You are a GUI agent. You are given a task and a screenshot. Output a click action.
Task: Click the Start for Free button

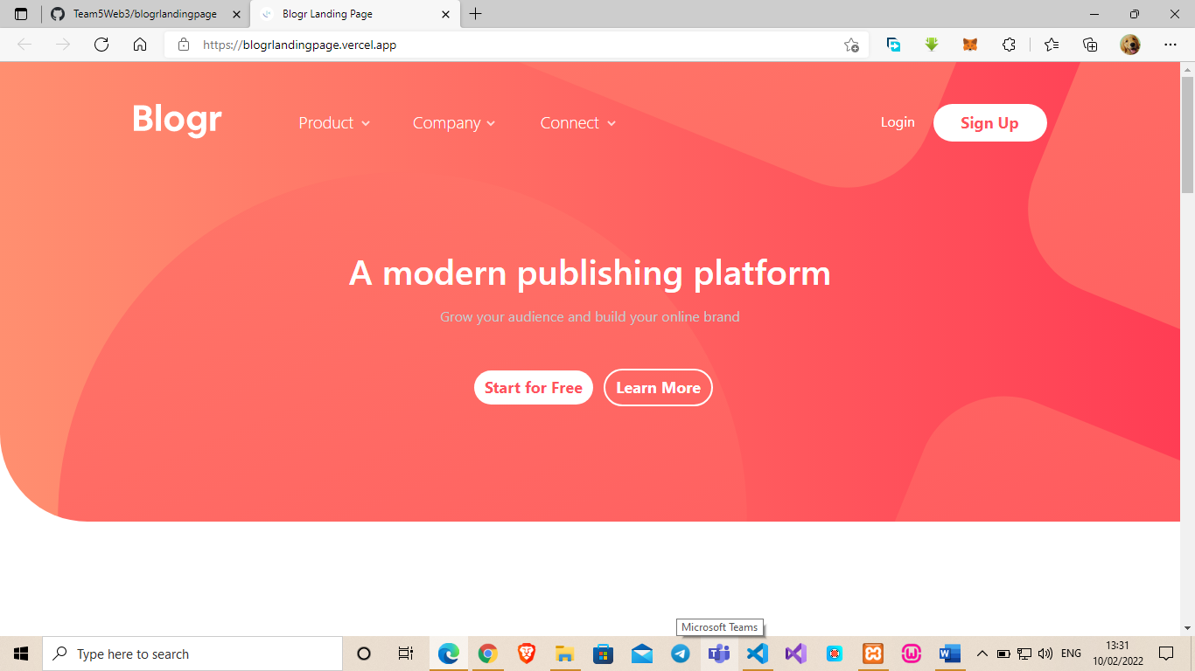(x=534, y=388)
